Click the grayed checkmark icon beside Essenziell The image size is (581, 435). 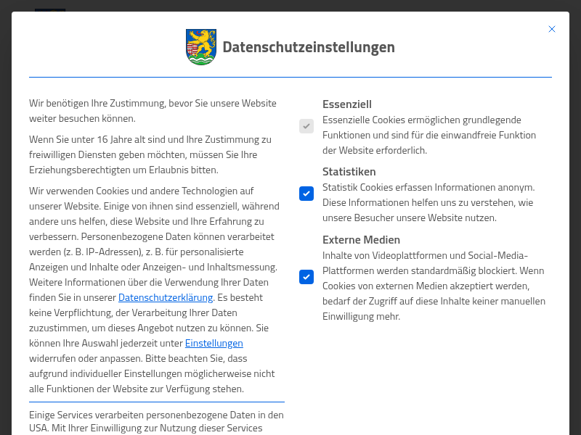[306, 125]
